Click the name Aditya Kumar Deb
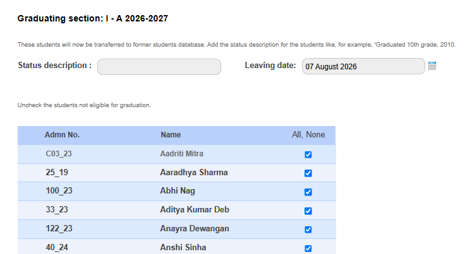465x254 pixels. (195, 210)
